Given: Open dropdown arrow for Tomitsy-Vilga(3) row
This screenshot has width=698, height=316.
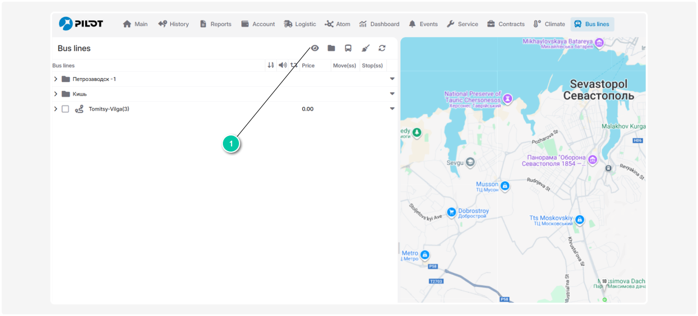Looking at the screenshot, I should point(392,109).
